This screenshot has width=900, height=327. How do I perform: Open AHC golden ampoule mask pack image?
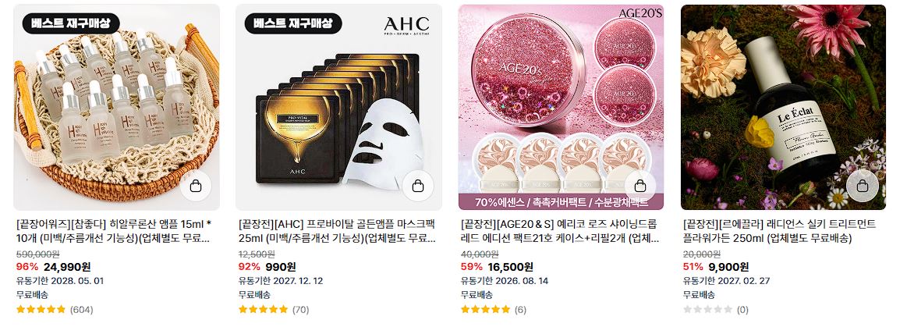click(338, 107)
